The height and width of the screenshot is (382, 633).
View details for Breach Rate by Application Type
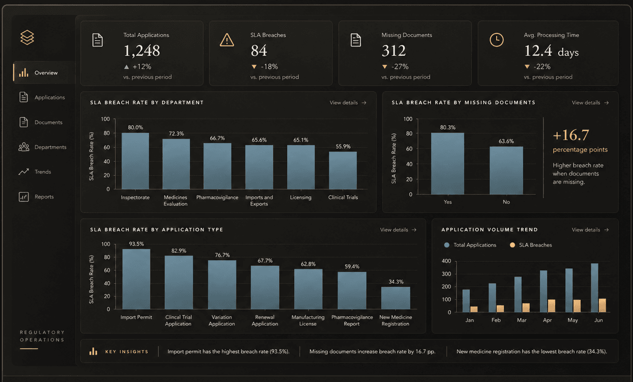click(x=398, y=230)
